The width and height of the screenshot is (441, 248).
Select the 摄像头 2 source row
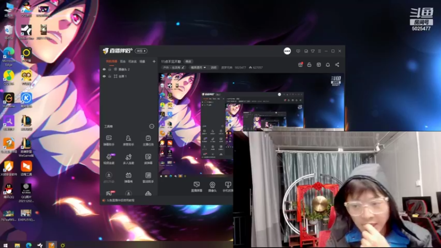[129, 69]
